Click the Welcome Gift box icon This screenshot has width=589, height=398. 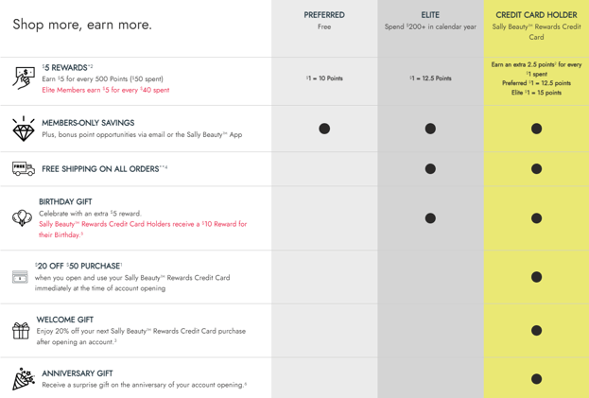tap(21, 330)
